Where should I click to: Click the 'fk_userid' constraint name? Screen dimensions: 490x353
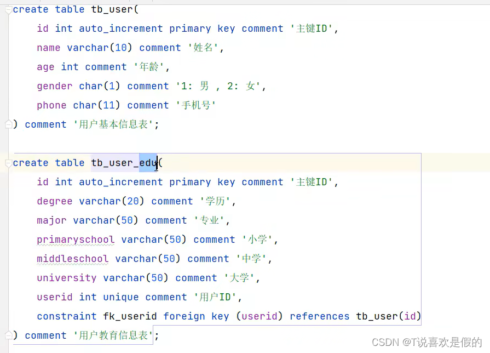pos(130,316)
